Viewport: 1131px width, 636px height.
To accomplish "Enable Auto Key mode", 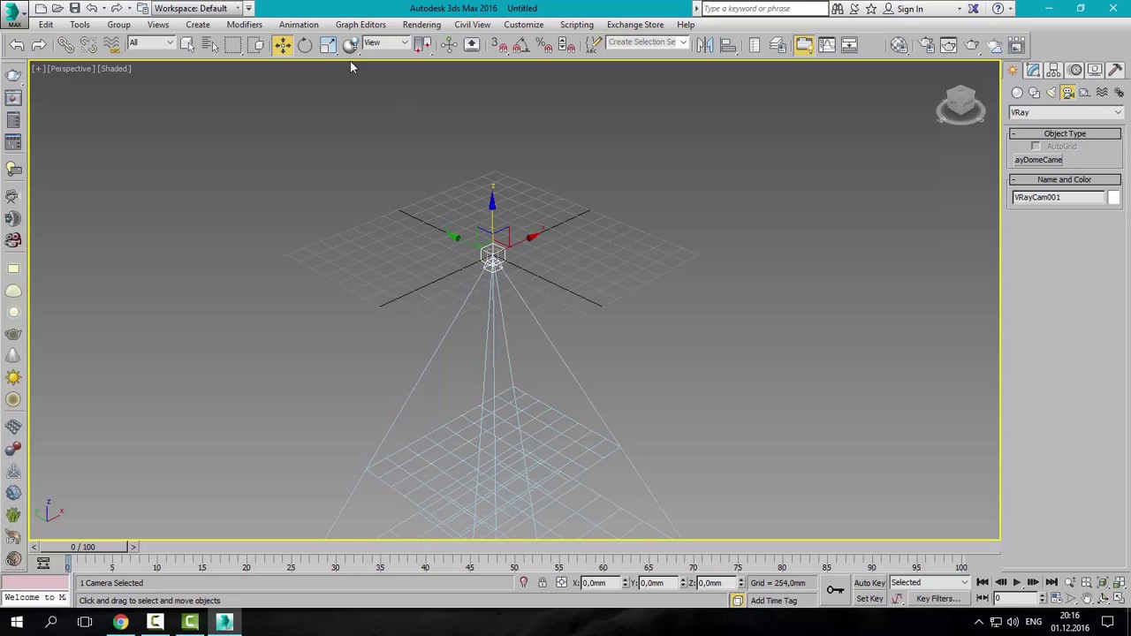I will (x=869, y=583).
